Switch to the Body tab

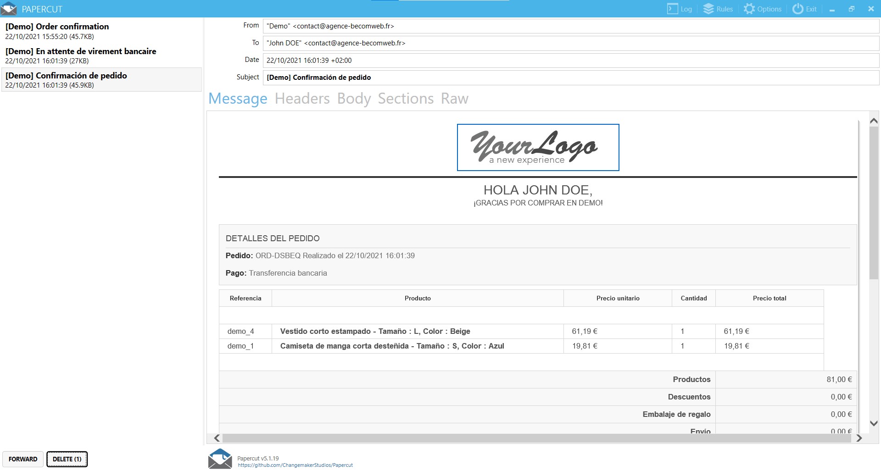pos(354,98)
